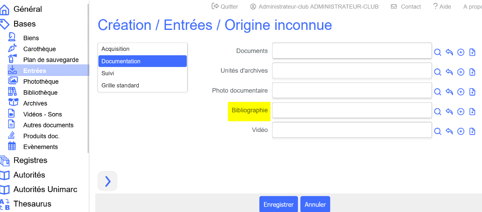482x212 pixels.
Task: Click the Quitter link in top bar
Action: click(225, 7)
